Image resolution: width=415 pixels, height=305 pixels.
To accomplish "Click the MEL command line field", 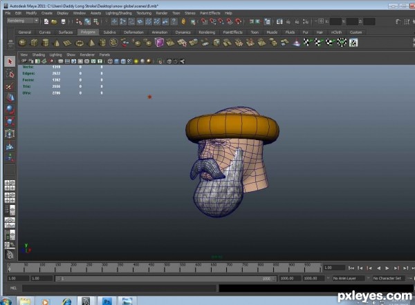I will click(x=119, y=288).
